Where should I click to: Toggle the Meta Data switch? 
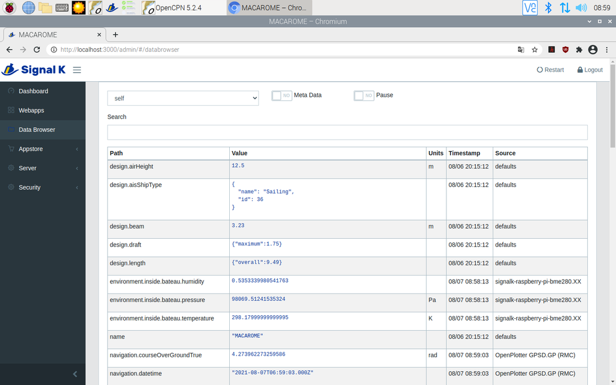282,96
